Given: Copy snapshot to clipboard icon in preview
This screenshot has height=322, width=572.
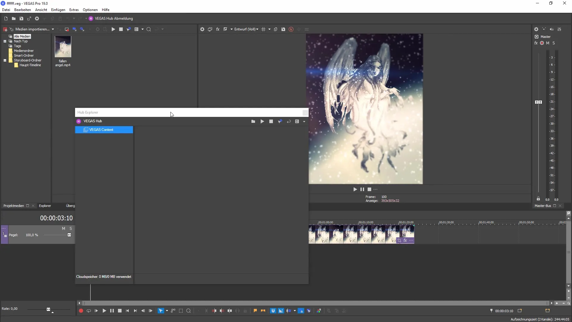Looking at the screenshot, I should pyautogui.click(x=276, y=29).
